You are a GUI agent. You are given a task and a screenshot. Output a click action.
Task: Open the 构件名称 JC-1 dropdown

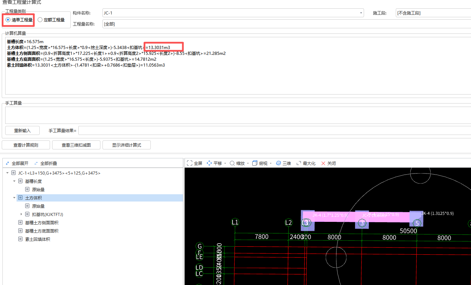(x=361, y=13)
